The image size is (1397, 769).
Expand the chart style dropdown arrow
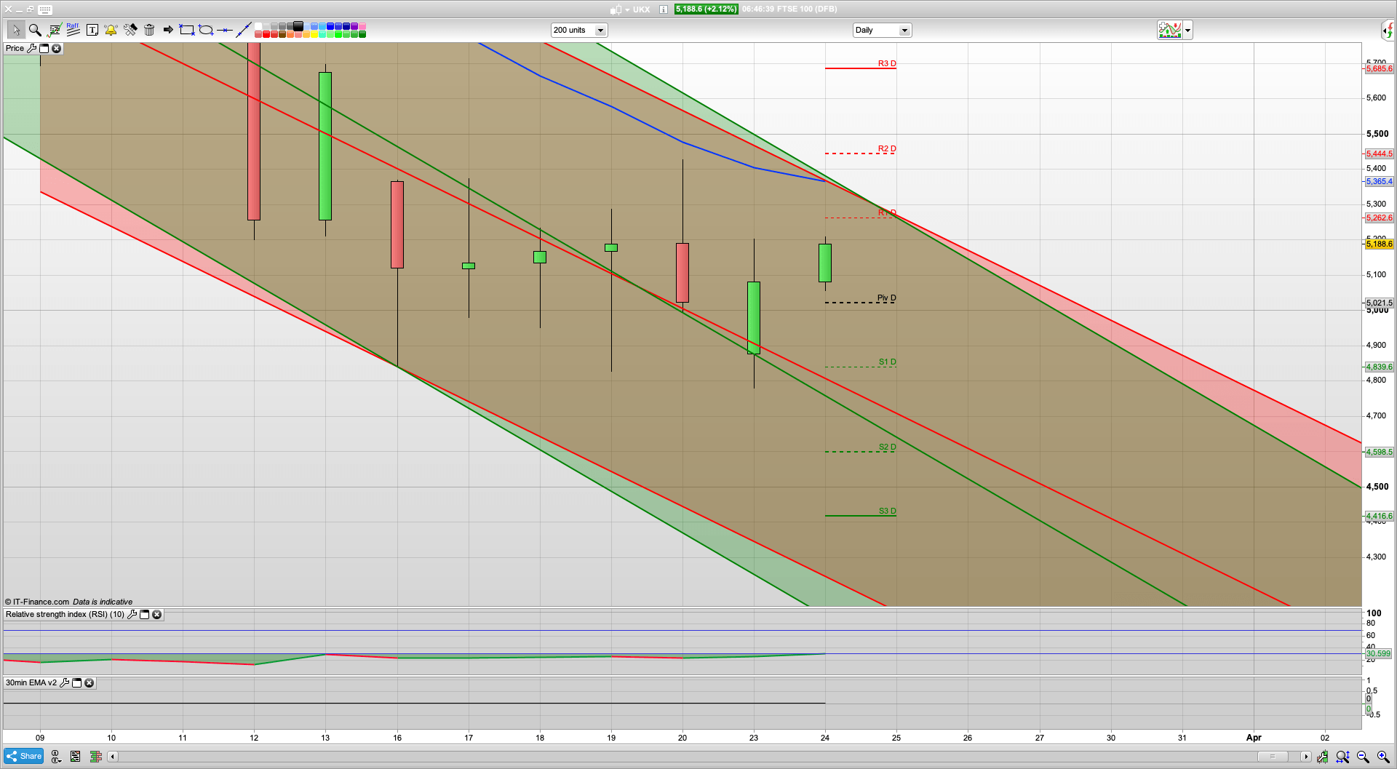1187,31
